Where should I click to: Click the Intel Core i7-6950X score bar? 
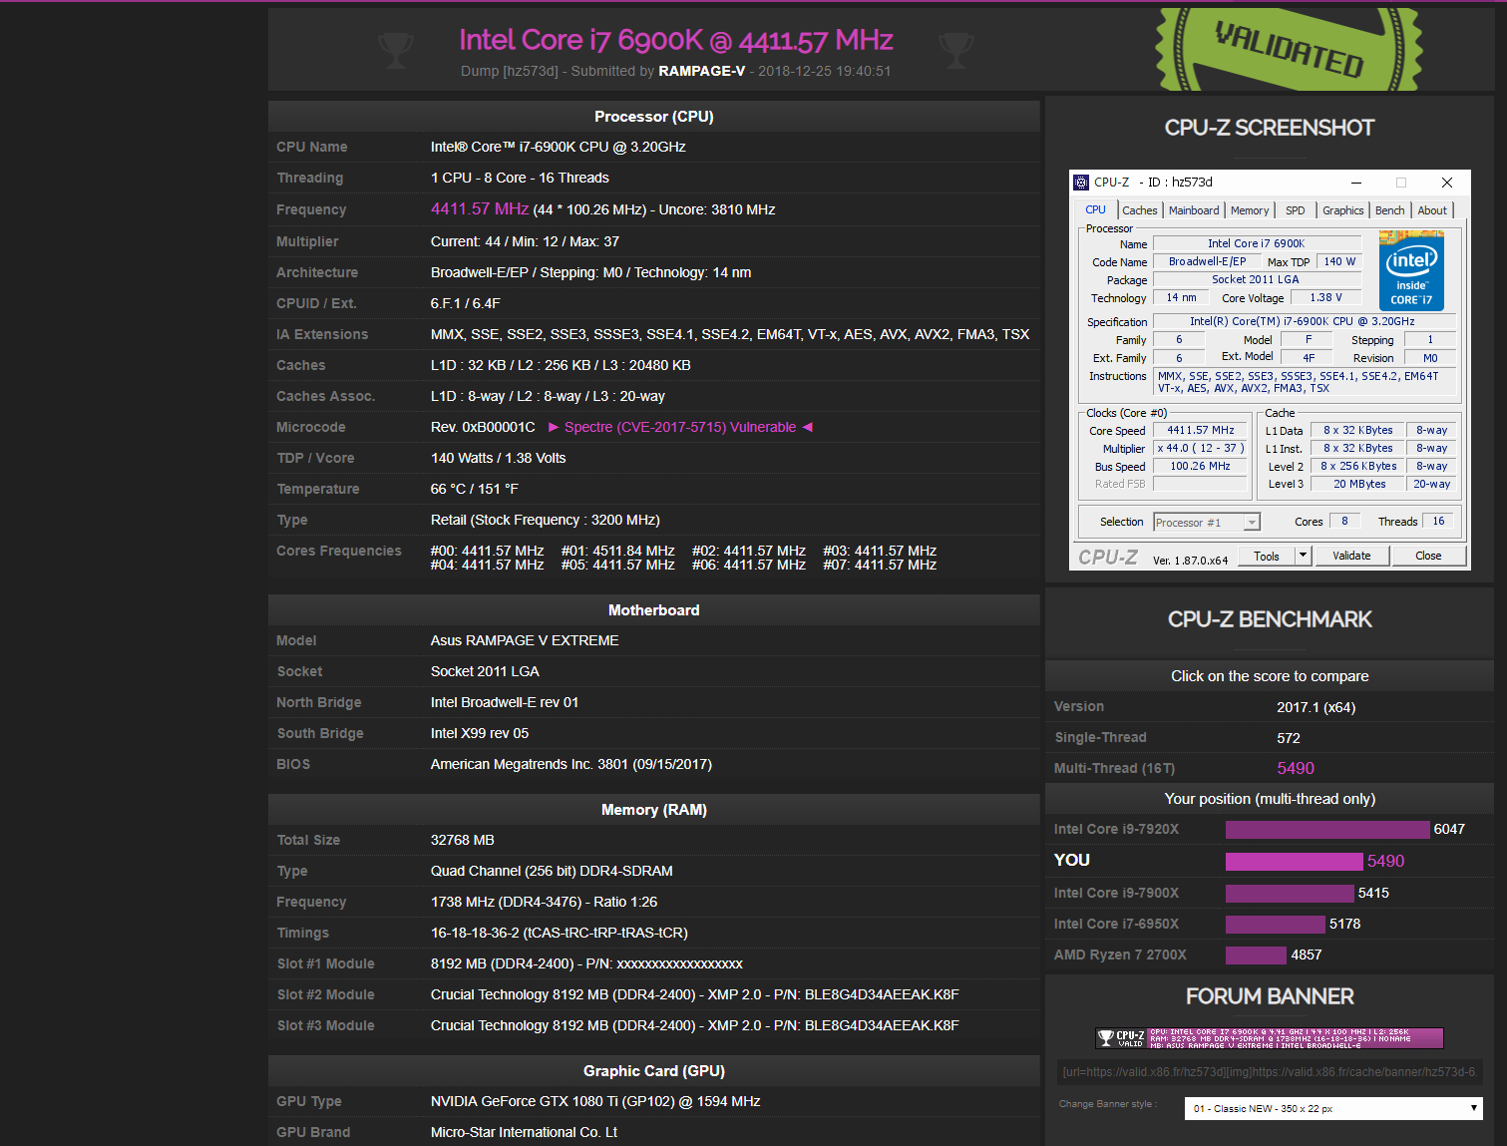click(x=1276, y=925)
